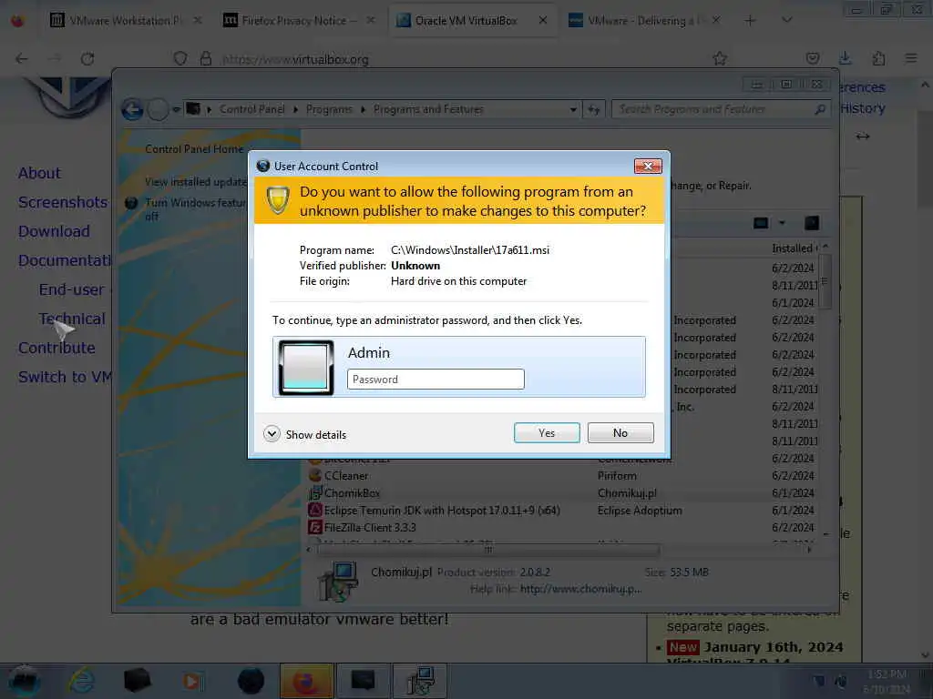Sort by Installed On column header
Image resolution: width=933 pixels, height=699 pixels.
point(795,248)
